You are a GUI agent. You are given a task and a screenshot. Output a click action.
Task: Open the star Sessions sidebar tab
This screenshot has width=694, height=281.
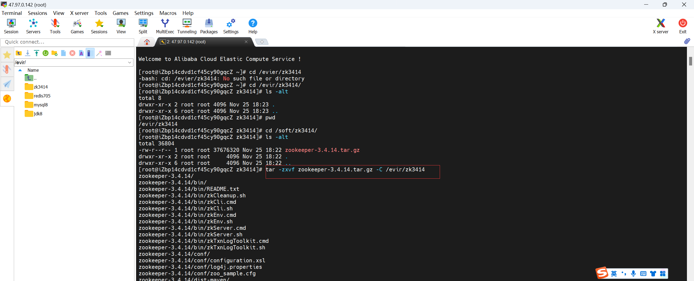pos(7,55)
